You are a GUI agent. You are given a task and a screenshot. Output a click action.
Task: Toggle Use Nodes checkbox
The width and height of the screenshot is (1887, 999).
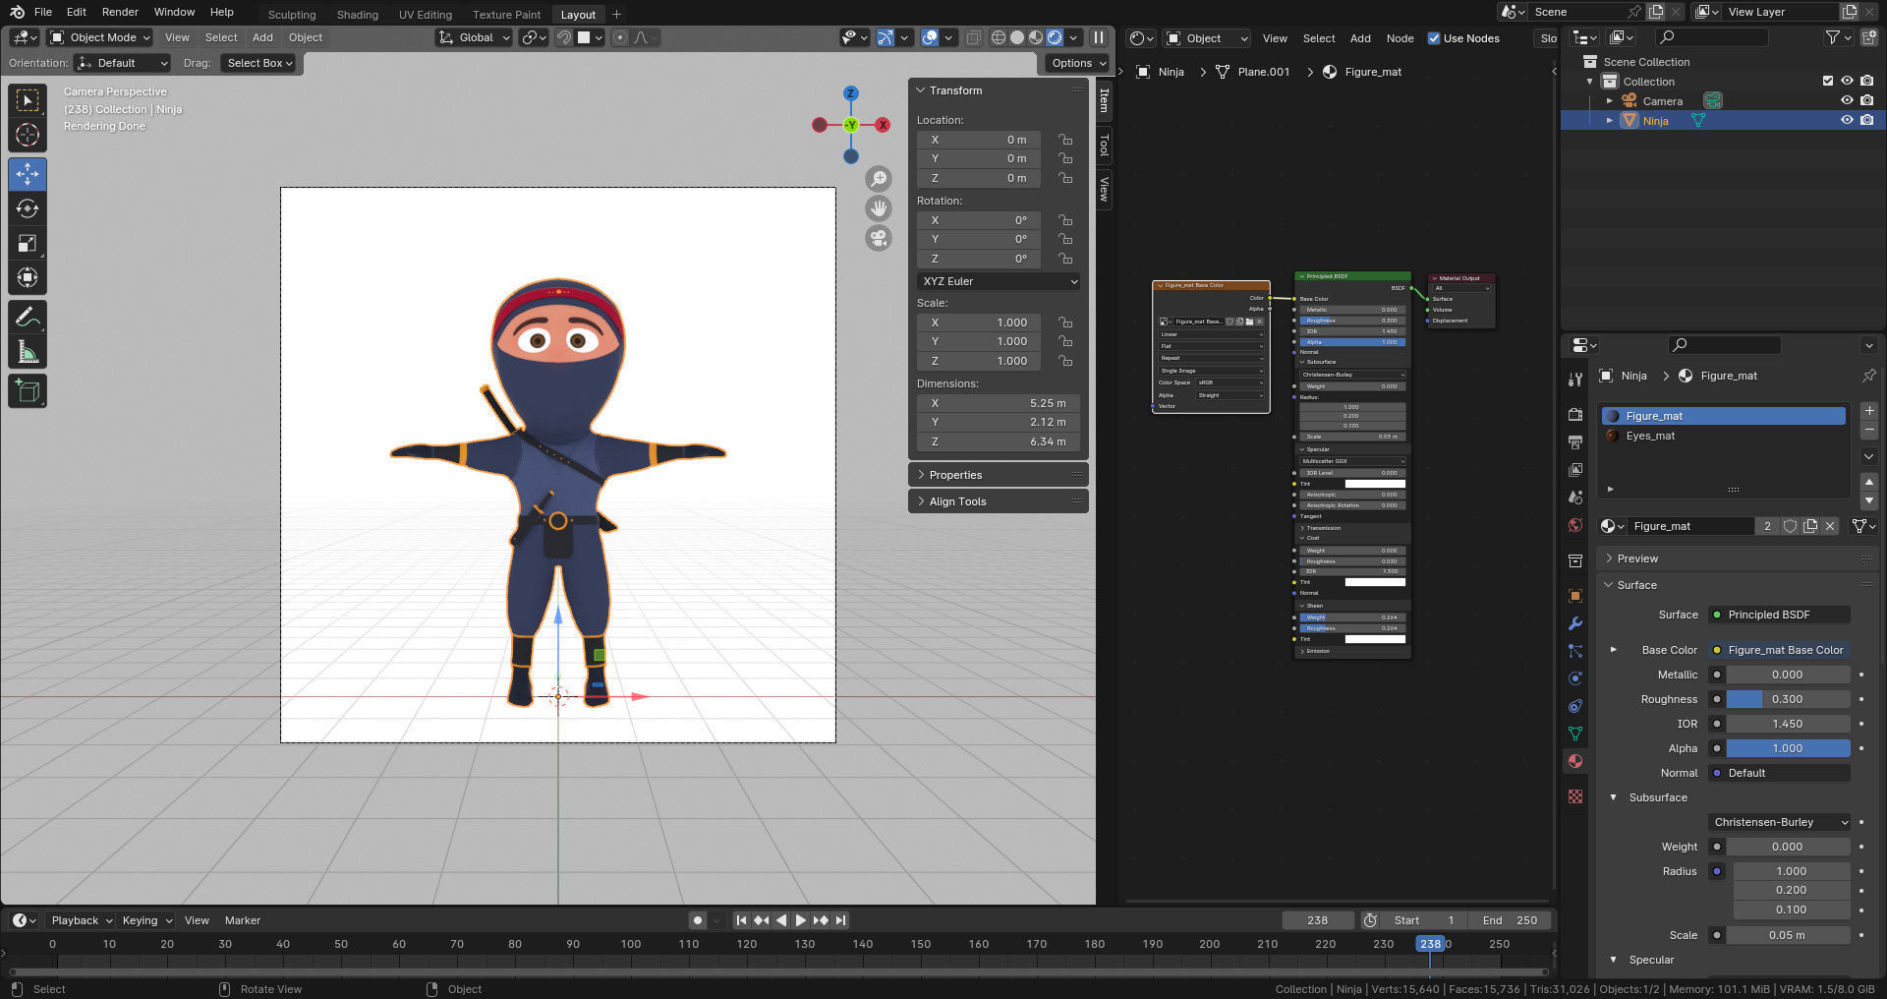[1434, 38]
